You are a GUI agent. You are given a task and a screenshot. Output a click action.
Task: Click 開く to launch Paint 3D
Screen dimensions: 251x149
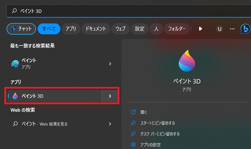click(x=143, y=112)
